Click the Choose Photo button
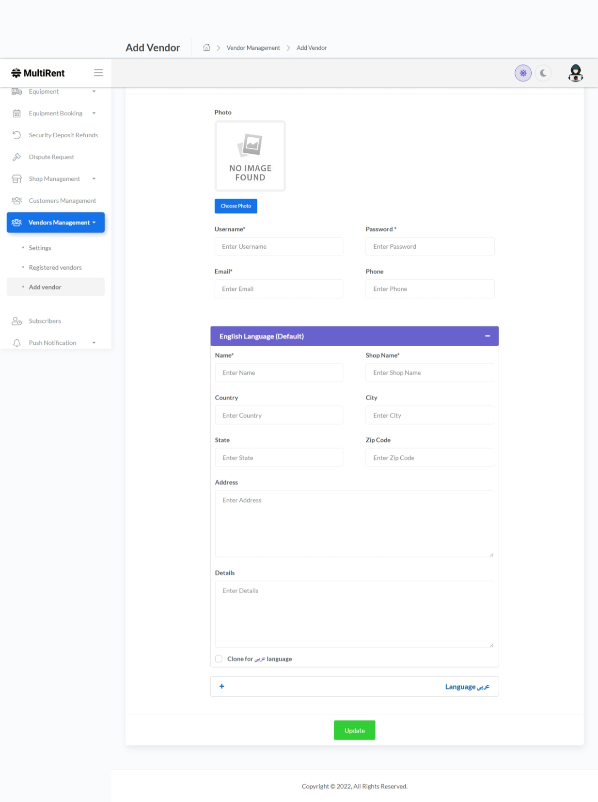Image resolution: width=598 pixels, height=802 pixels. click(x=236, y=206)
